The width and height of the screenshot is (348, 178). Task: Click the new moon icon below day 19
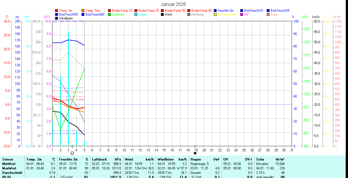[x=195, y=153]
